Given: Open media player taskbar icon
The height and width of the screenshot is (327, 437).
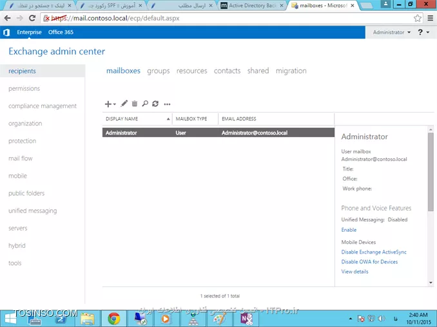Looking at the screenshot, I should [165, 319].
